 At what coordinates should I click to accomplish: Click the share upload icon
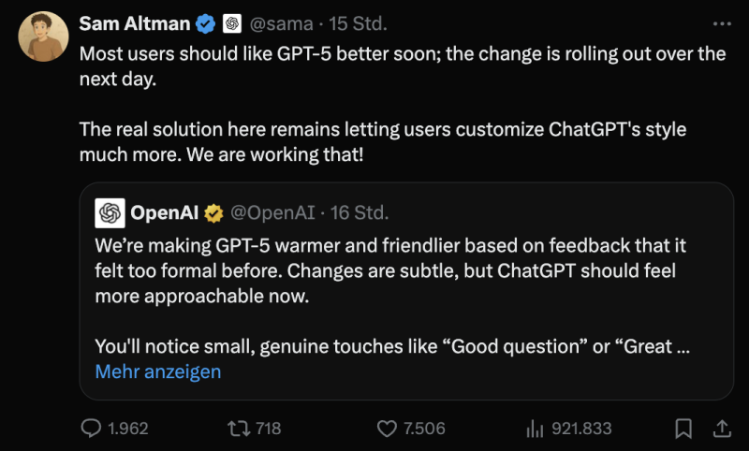pos(722,429)
